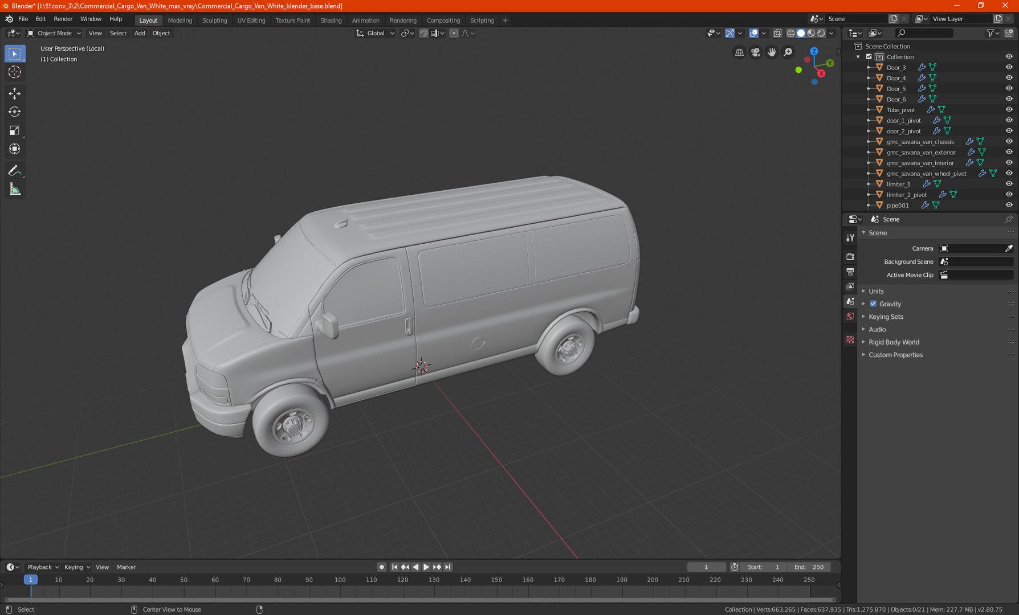
Task: Open the viewport shading options dropdown
Action: pos(831,33)
